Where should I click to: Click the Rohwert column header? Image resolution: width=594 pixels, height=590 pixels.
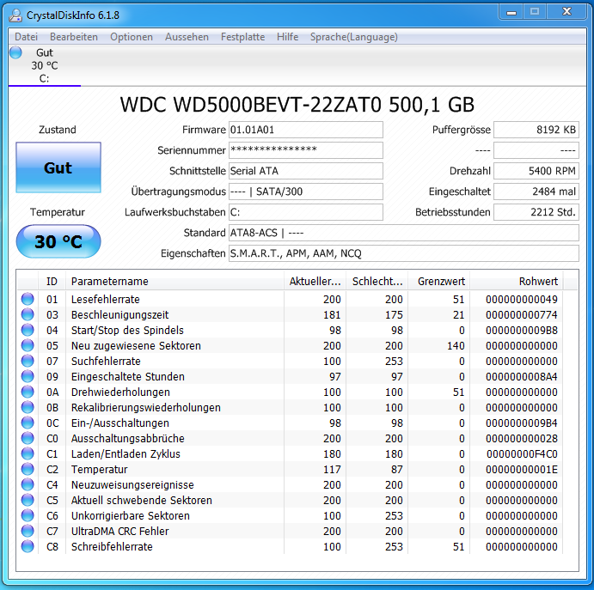pyautogui.click(x=517, y=281)
